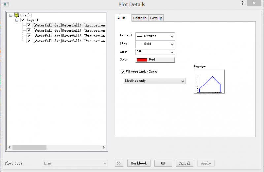This screenshot has height=172, width=264.
Task: Uncheck the last Waterfall.dat plot checkbox
Action: (29, 41)
